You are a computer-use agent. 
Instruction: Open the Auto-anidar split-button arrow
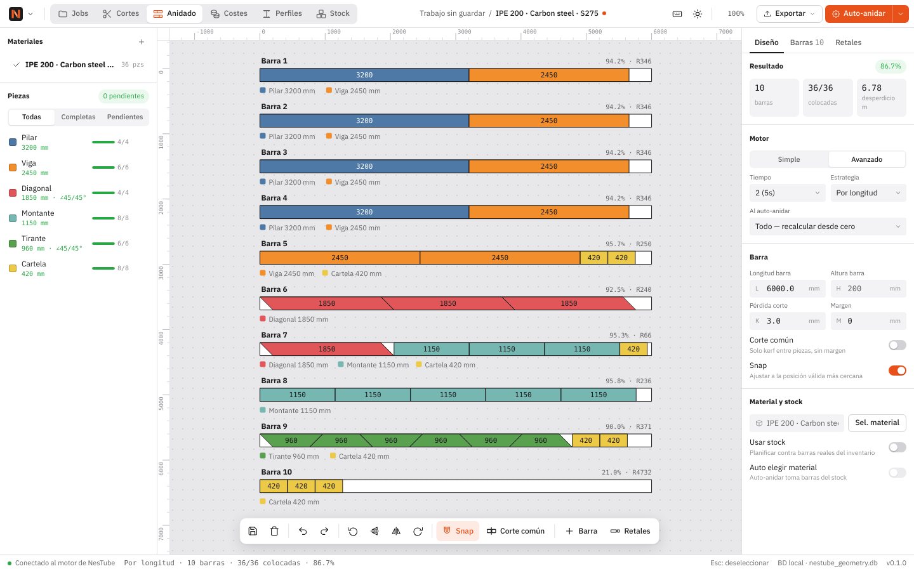[901, 13]
